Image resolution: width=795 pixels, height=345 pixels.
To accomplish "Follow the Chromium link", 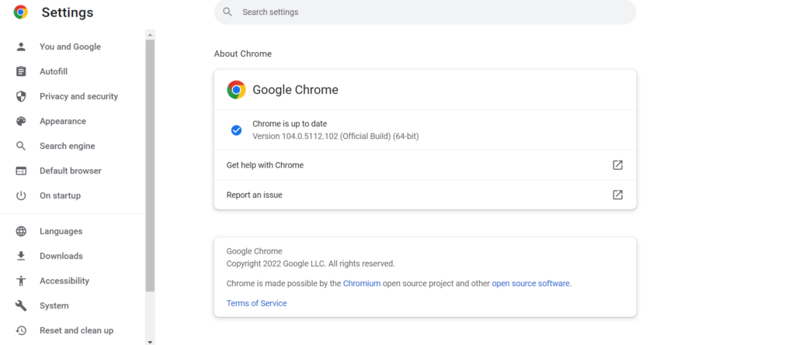I will coord(362,284).
